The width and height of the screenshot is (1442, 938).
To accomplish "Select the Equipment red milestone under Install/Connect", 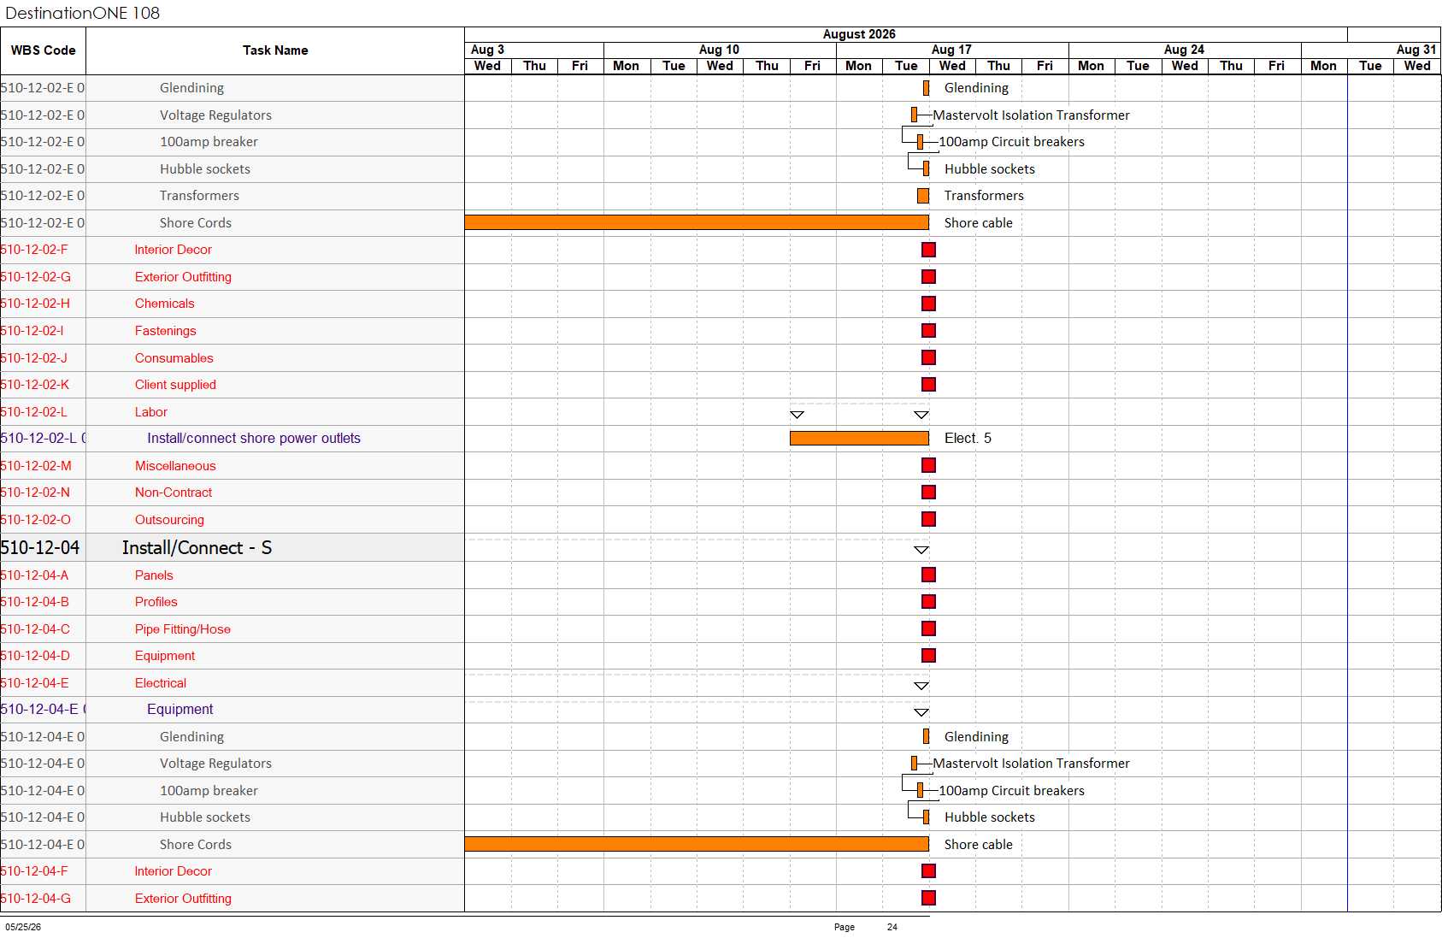I will (x=928, y=656).
